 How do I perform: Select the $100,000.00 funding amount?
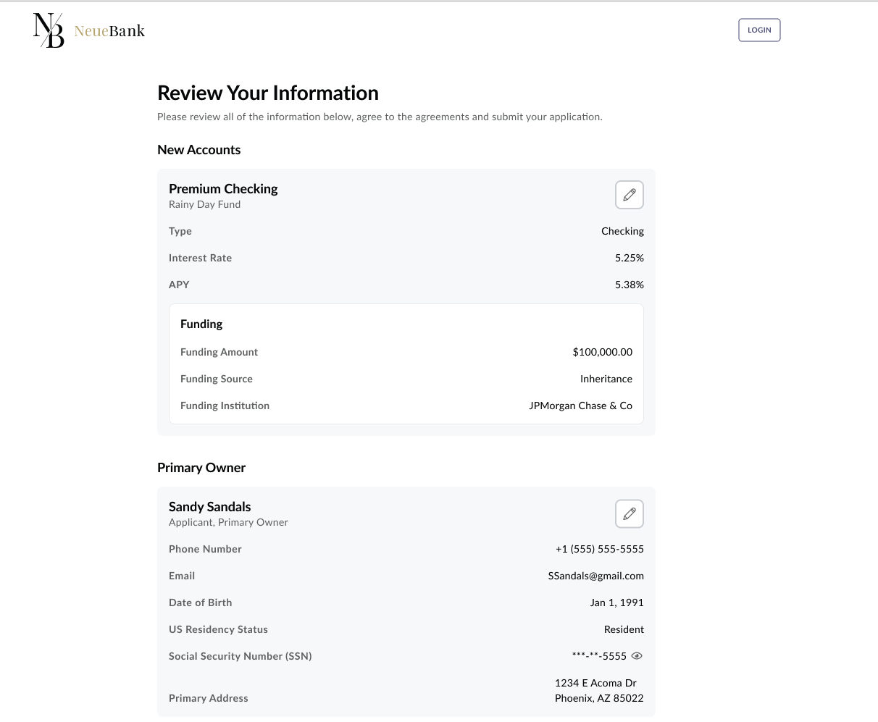602,352
